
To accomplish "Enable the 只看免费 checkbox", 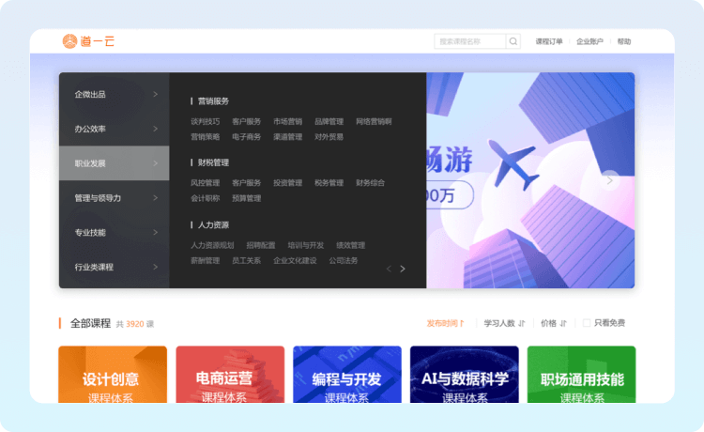I will [587, 323].
